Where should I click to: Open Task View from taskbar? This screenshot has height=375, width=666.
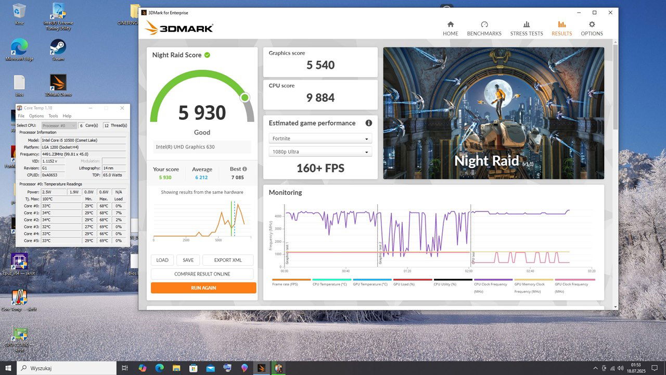click(125, 368)
